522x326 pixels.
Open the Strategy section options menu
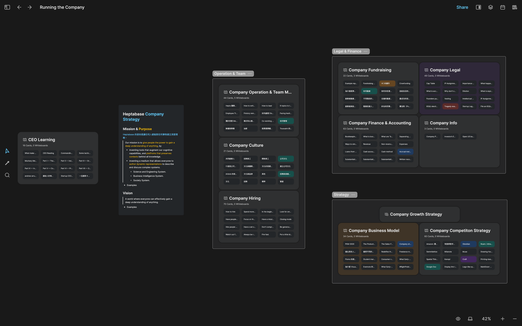coord(353,195)
